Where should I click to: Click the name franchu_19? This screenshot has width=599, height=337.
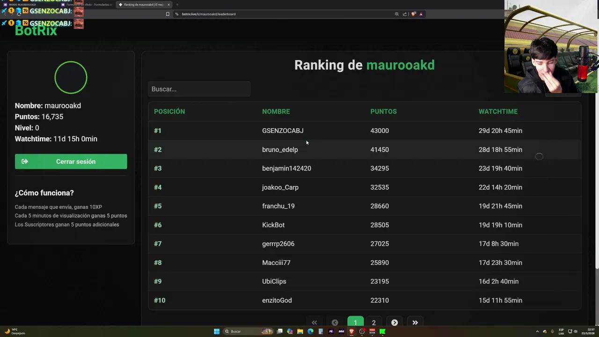tap(278, 206)
